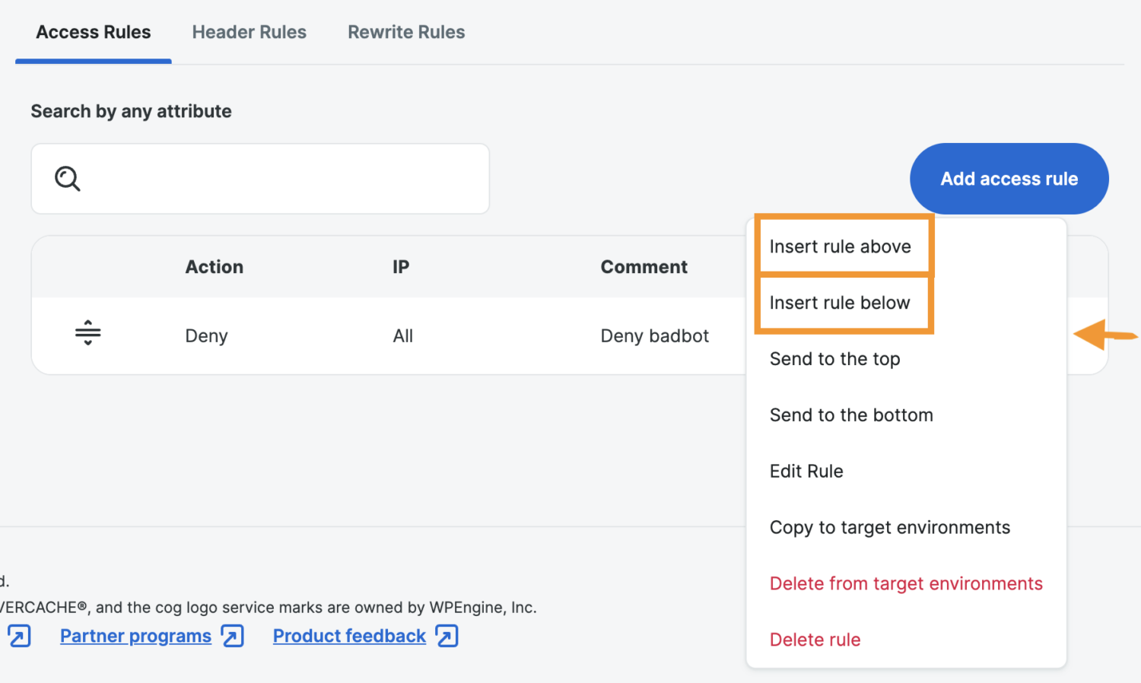Switch to the Rewrite Rules tab
Screen dimensions: 1141x683
pos(406,32)
